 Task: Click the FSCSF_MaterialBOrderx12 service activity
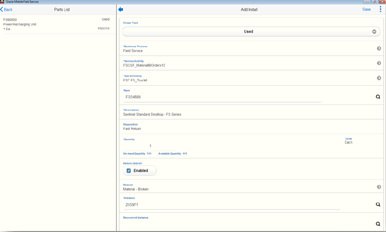point(144,65)
